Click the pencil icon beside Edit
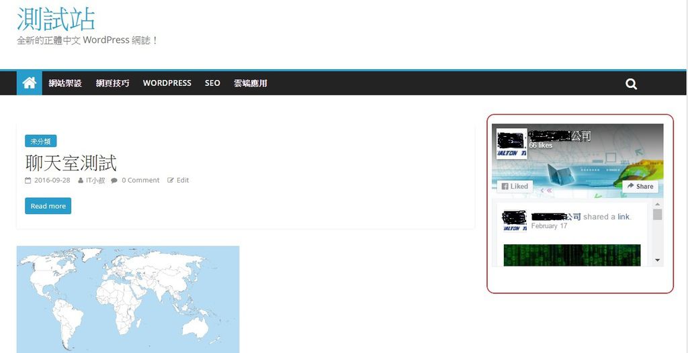Image resolution: width=688 pixels, height=353 pixels. coord(171,181)
